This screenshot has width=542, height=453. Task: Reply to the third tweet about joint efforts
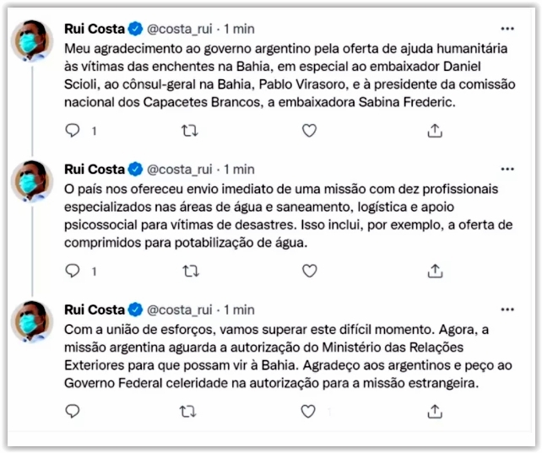(73, 411)
